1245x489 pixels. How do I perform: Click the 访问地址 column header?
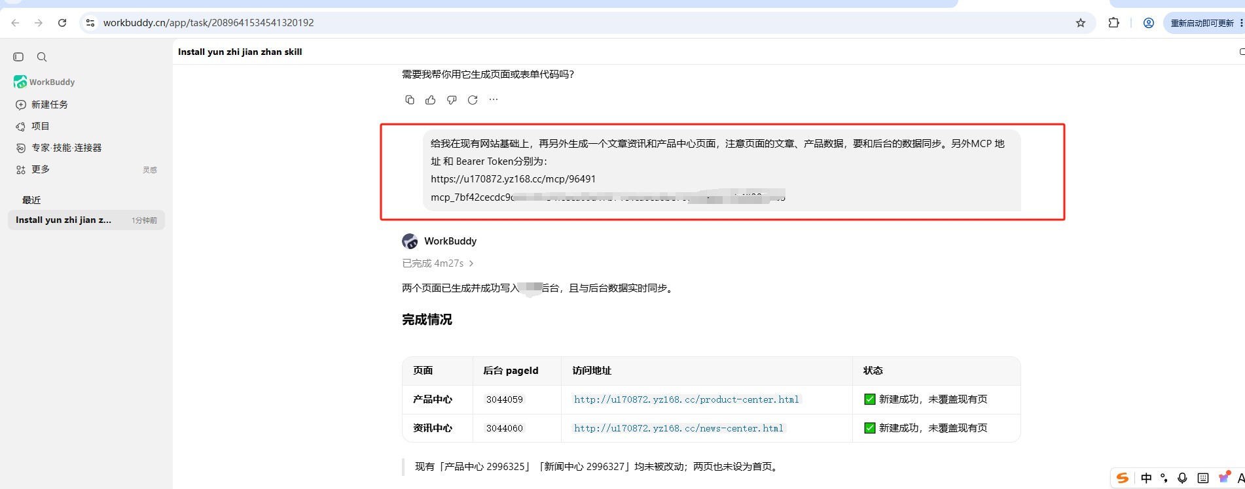[x=592, y=371]
